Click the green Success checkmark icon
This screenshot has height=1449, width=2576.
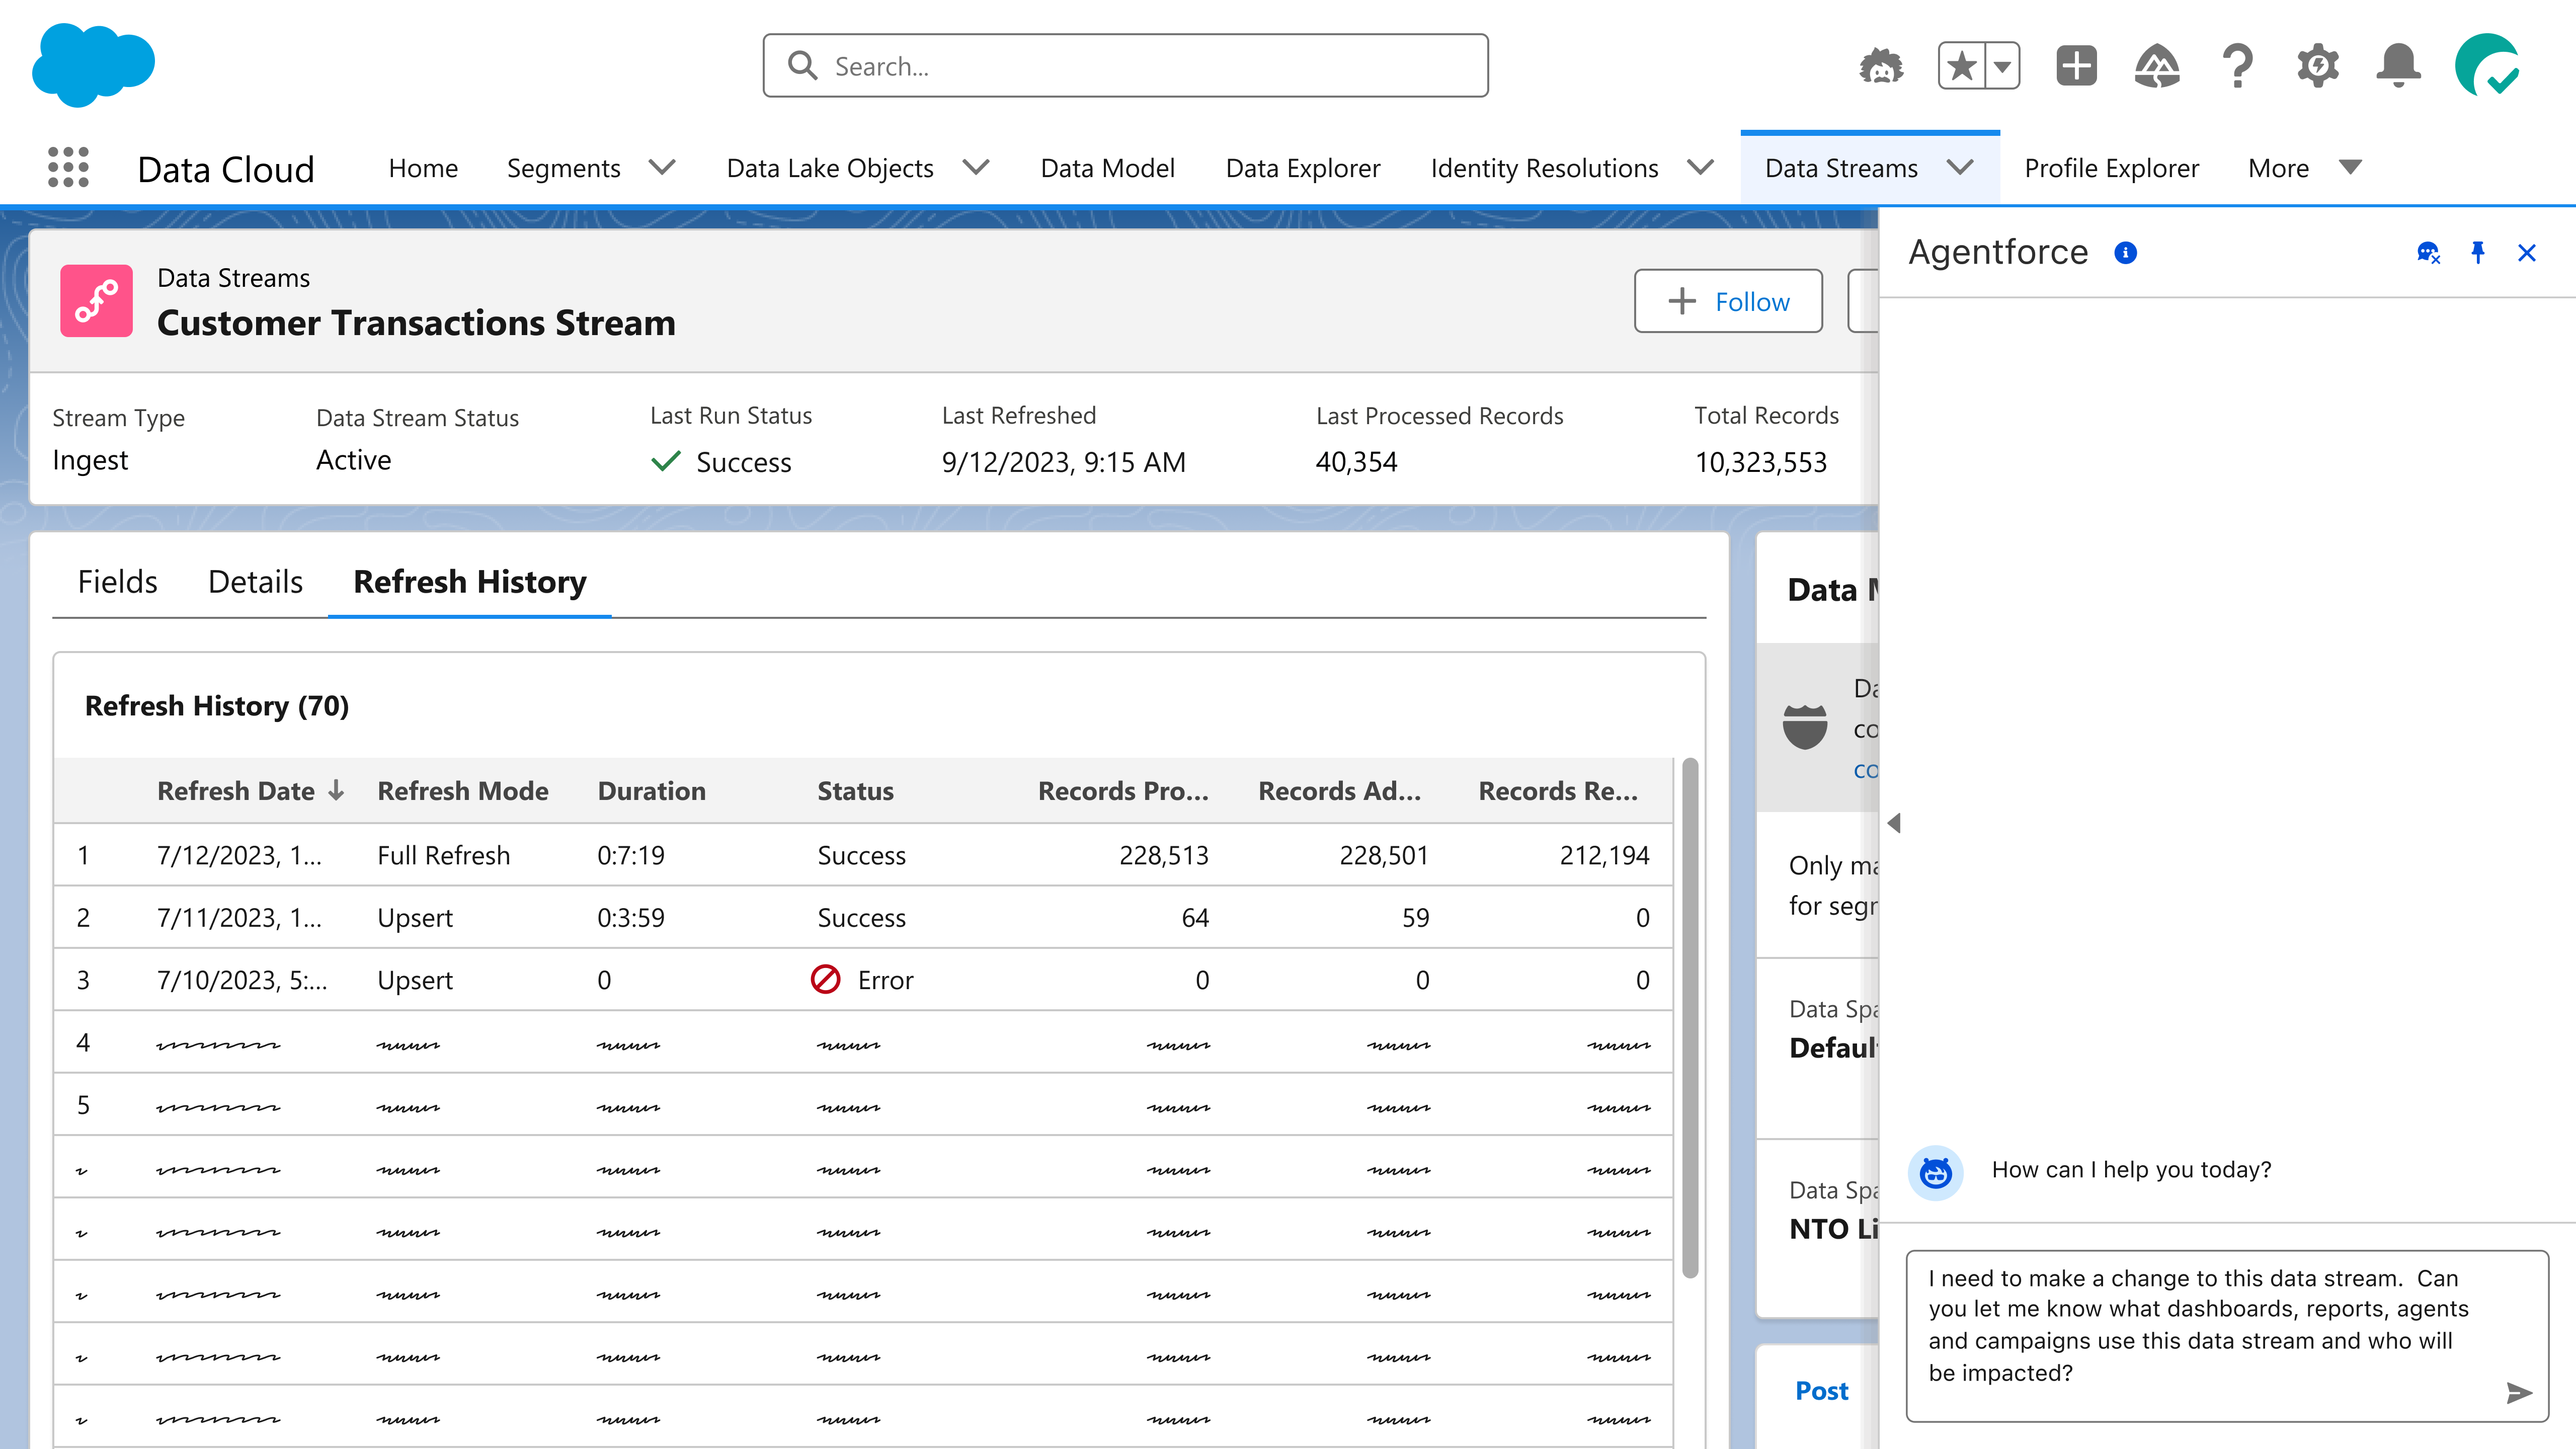point(666,461)
